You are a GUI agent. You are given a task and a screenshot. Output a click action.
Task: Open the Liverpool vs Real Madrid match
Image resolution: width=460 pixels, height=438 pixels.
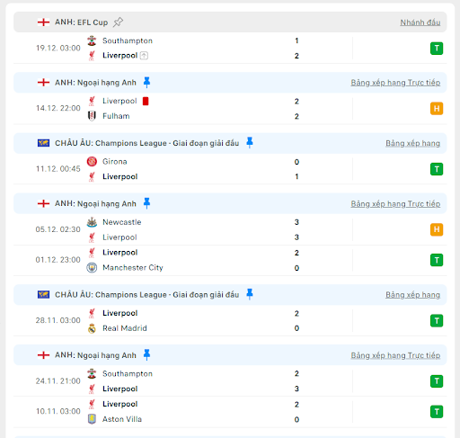pyautogui.click(x=230, y=320)
